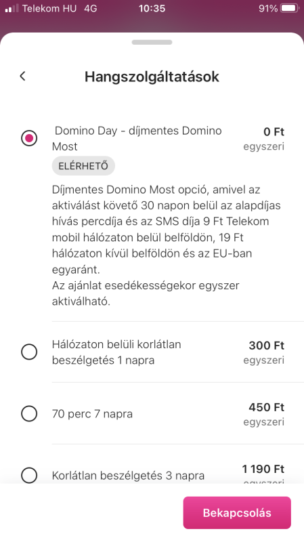Go back using the left chevron arrow

click(23, 76)
